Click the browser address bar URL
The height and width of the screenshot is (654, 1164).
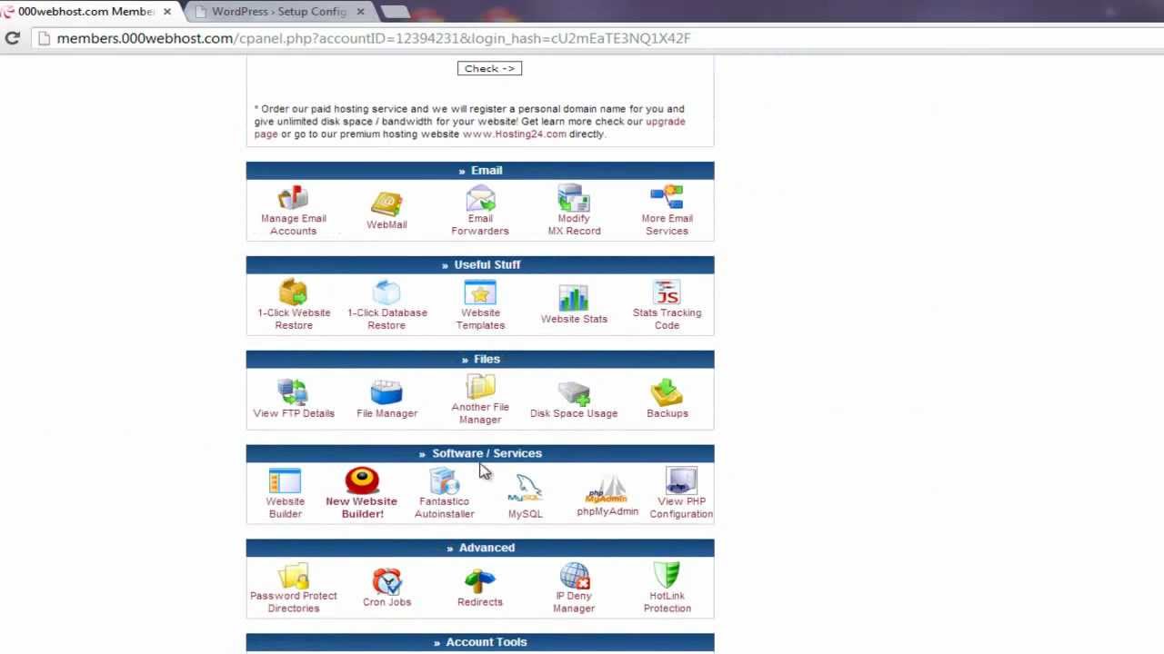tap(374, 38)
